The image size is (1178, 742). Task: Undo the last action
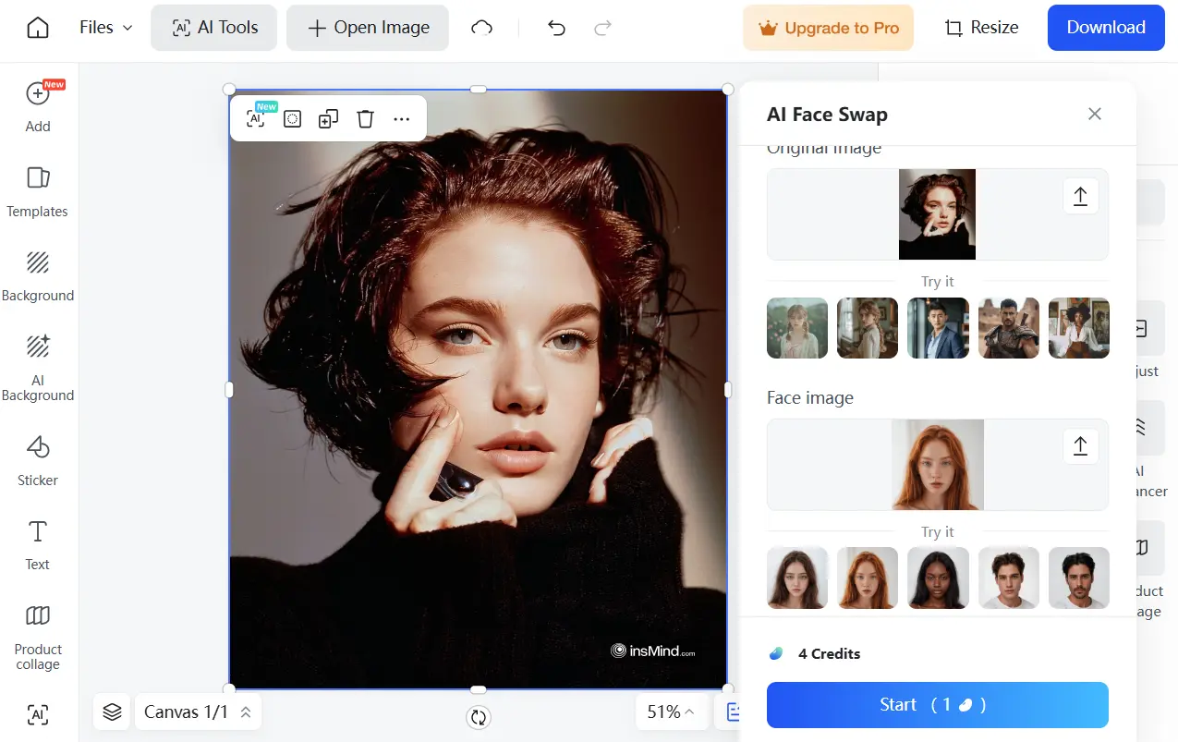pyautogui.click(x=556, y=28)
